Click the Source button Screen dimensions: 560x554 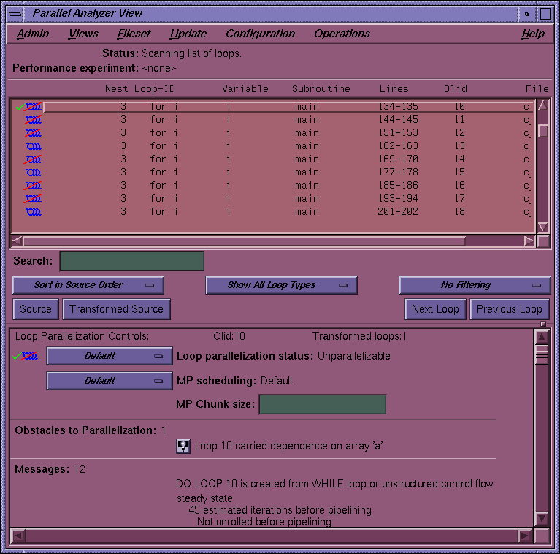(36, 309)
